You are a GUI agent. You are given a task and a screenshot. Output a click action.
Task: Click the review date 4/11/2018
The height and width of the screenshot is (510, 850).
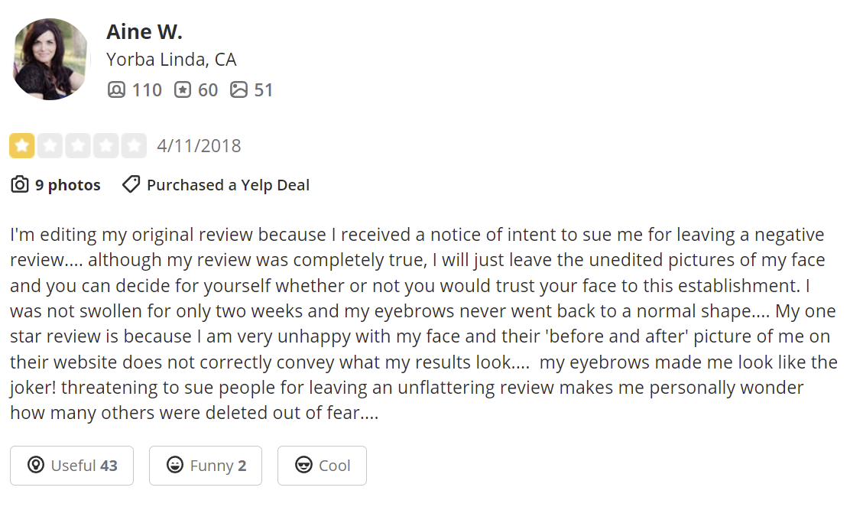click(199, 145)
